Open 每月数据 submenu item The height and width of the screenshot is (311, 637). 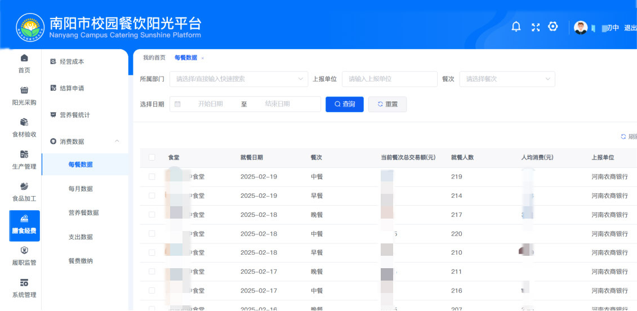click(81, 189)
